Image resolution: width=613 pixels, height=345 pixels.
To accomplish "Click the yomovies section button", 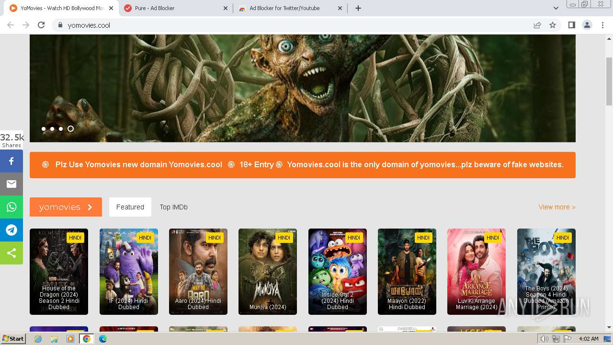I will tap(66, 207).
